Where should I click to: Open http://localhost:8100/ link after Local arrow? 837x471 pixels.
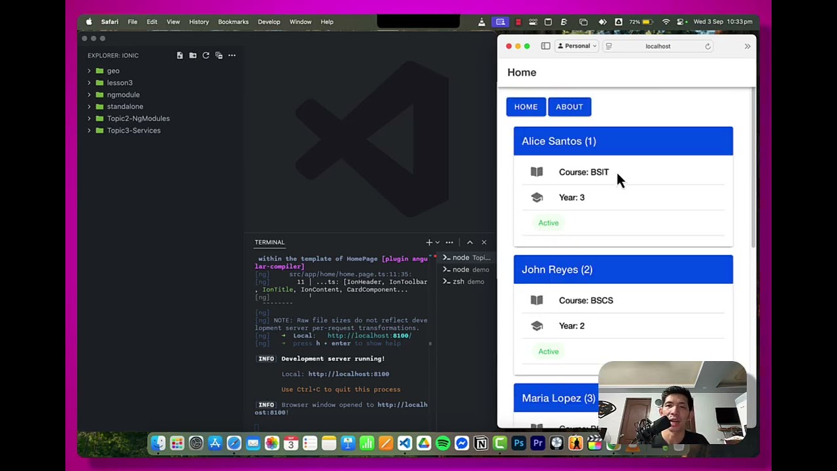point(369,336)
